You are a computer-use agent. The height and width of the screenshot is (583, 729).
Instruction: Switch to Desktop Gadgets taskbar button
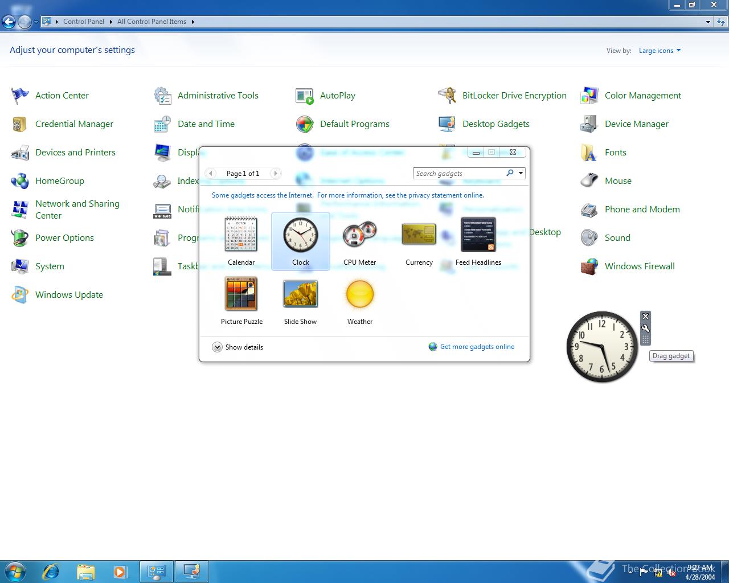192,571
